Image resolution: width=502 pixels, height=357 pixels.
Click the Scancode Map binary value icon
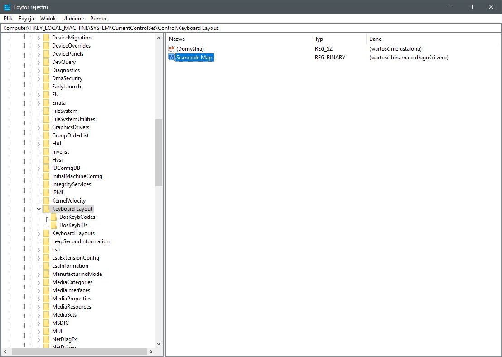pos(172,58)
